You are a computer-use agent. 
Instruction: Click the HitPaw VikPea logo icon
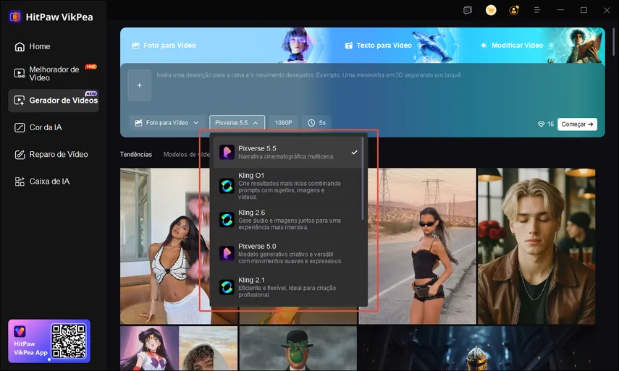click(x=15, y=17)
